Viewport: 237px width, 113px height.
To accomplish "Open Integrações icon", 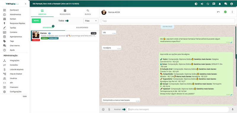I will click(4, 61).
